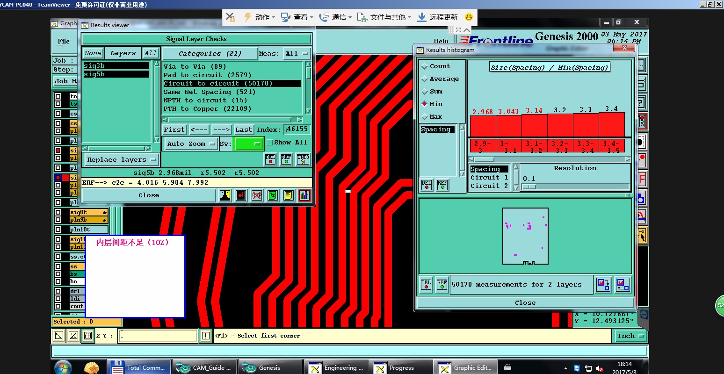This screenshot has height=374, width=724.
Task: Click the second diagonal icon on bottom-left toolbar
Action: click(x=73, y=336)
